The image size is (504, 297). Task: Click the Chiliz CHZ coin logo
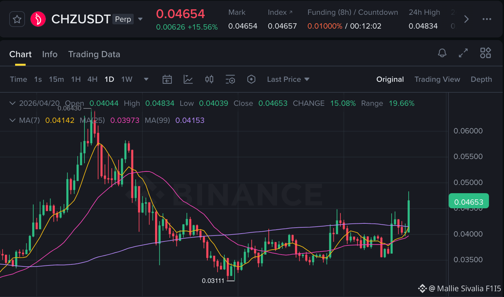(x=38, y=19)
